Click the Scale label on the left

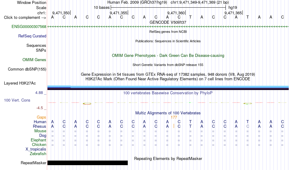(41, 8)
